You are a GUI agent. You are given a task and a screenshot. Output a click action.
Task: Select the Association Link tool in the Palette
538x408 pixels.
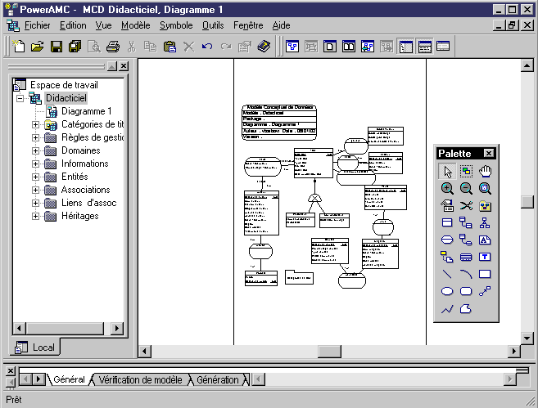coord(466,240)
